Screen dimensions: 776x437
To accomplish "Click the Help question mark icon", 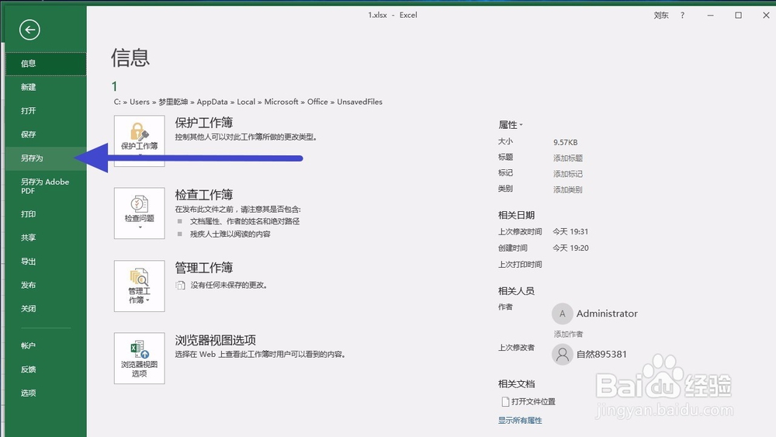I will [682, 16].
